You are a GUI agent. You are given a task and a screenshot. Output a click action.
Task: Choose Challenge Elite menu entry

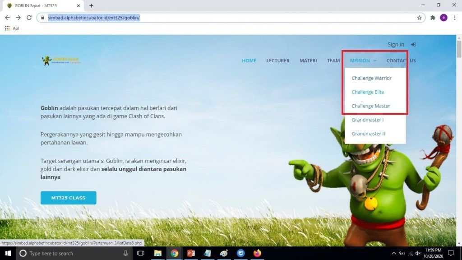point(368,92)
